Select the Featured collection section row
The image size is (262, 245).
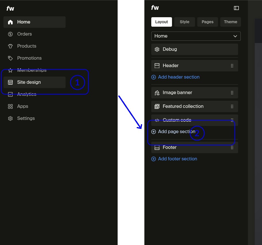coord(195,106)
